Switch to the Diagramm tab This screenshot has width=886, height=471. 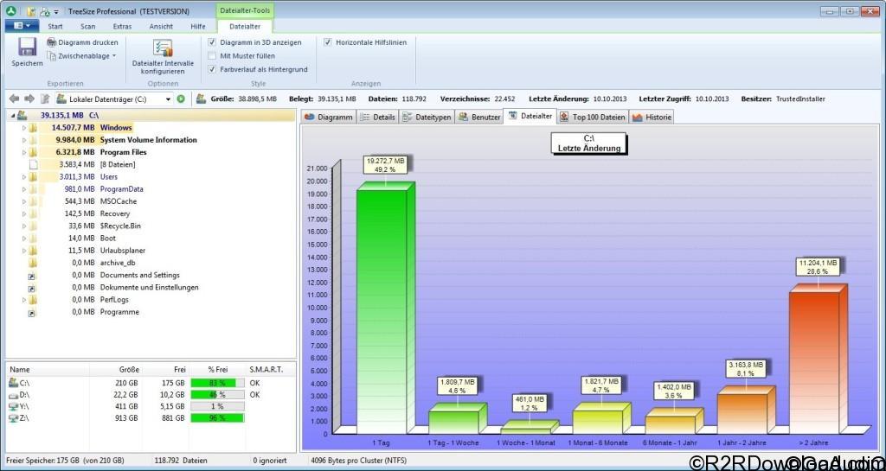click(328, 118)
